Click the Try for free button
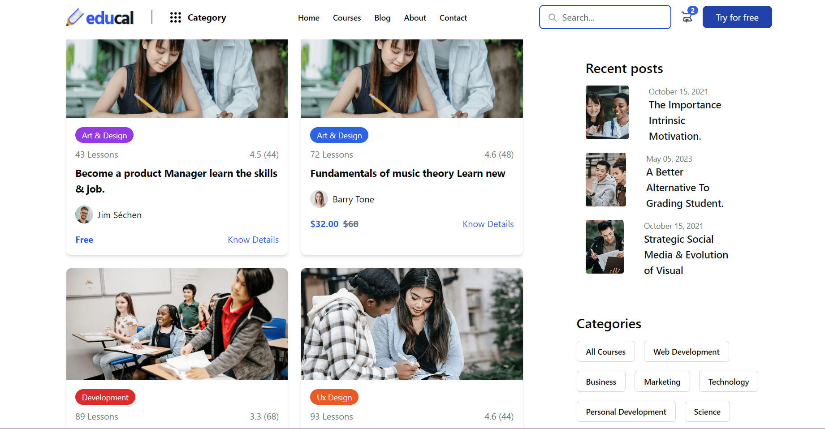Image resolution: width=825 pixels, height=429 pixels. (737, 17)
